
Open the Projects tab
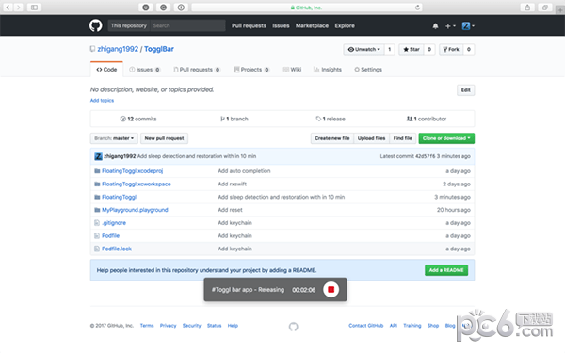[x=251, y=70]
